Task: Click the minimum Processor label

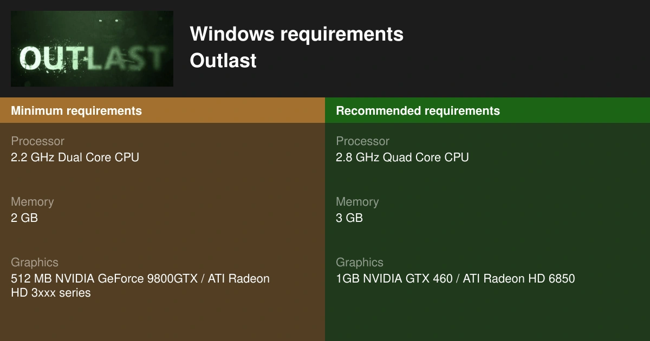Action: pyautogui.click(x=37, y=141)
